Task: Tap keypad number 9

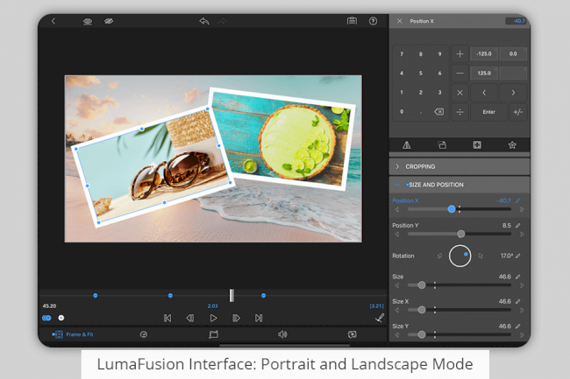Action: [x=440, y=54]
